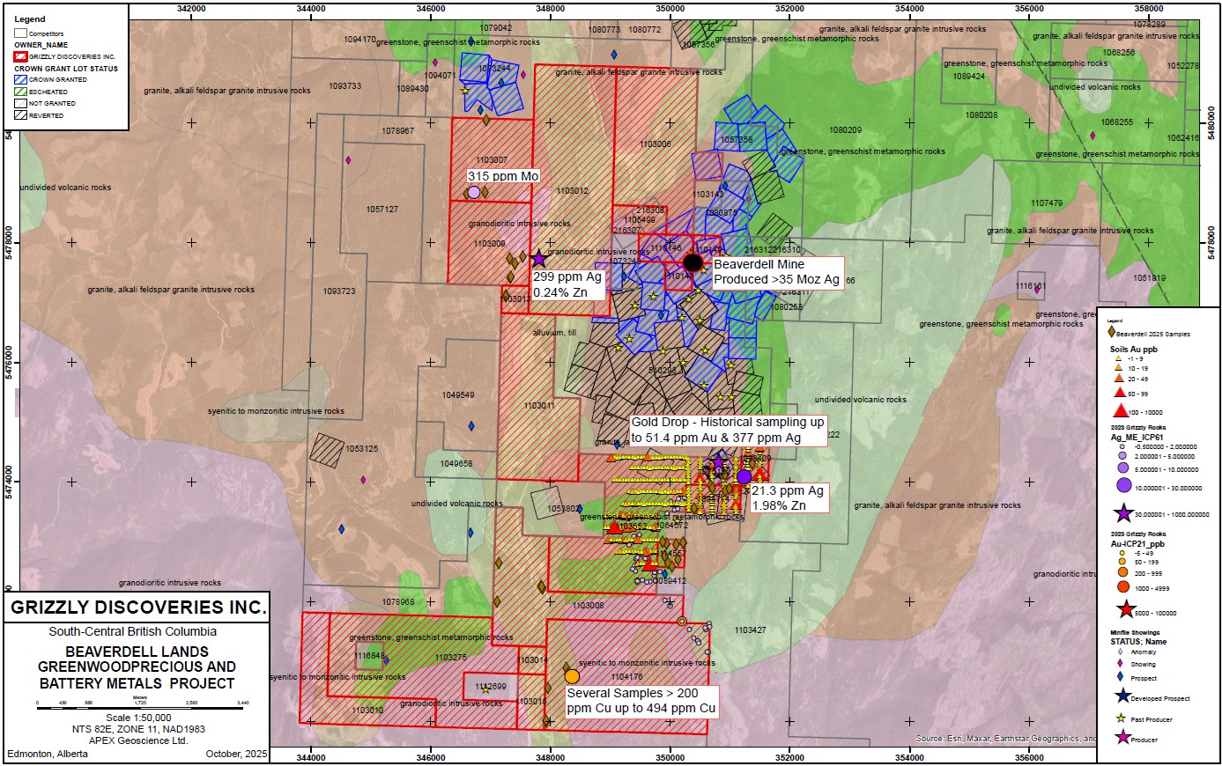Click the Grizzly Discoveries red hatched legend swatch
The image size is (1222, 766).
(21, 56)
